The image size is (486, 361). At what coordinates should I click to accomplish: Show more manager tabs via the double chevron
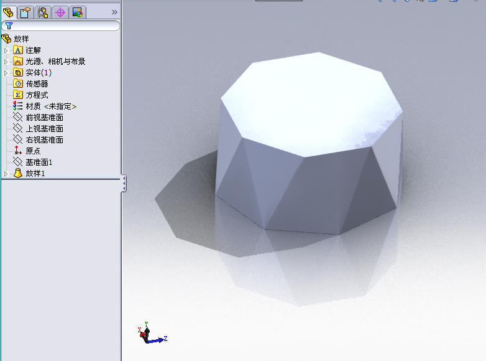click(x=114, y=12)
